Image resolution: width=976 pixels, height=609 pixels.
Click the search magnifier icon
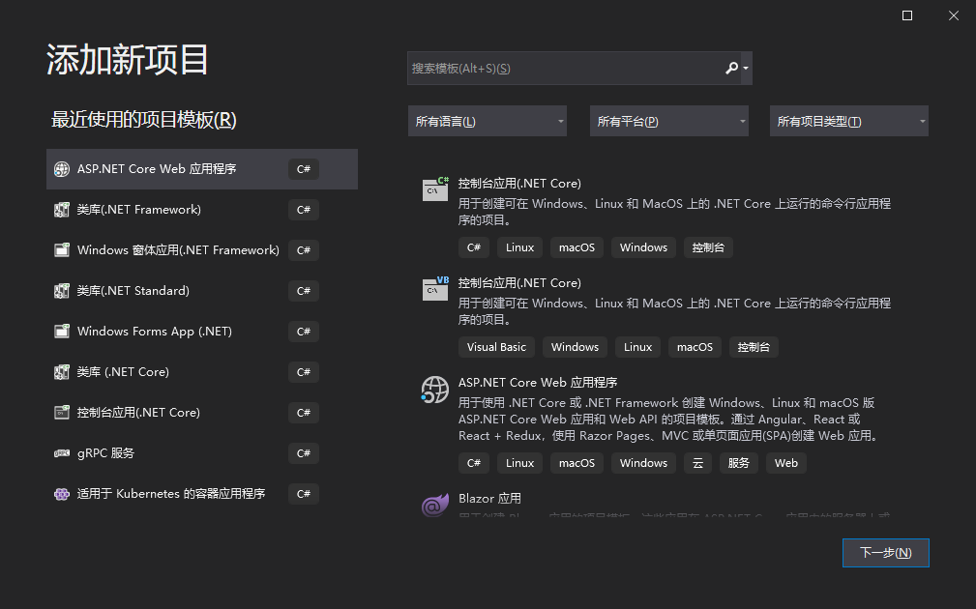(732, 68)
